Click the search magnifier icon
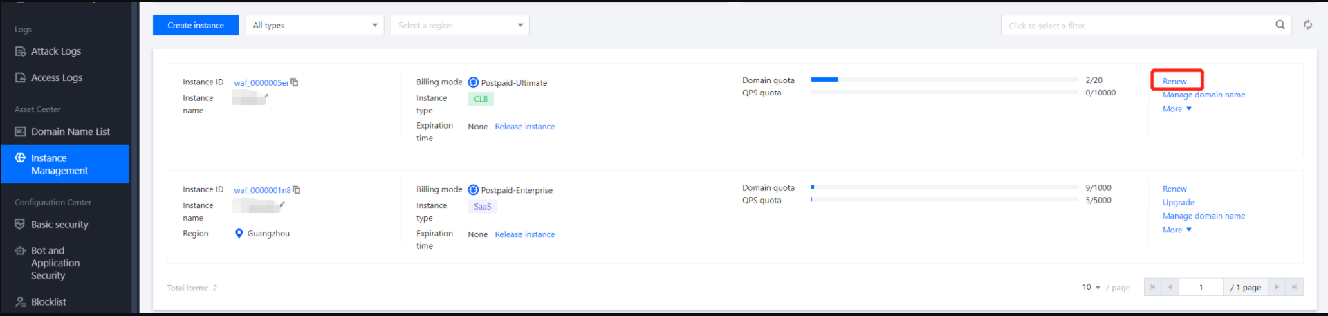The width and height of the screenshot is (1328, 316). tap(1280, 25)
